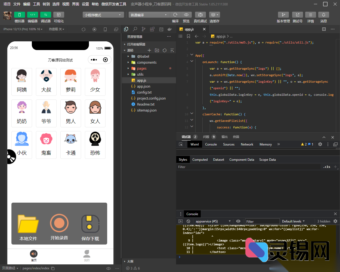Image resolution: width=340 pixels, height=272 pixels.
Task: Open the Default levels dropdown in console
Action: coord(293,221)
